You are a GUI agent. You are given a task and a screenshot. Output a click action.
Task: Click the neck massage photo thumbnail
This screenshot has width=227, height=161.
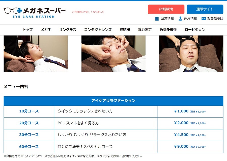point(36,54)
